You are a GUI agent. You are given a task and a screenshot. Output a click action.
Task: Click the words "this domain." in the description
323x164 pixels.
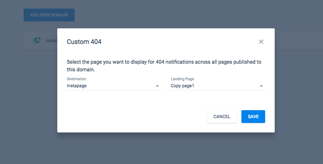[81, 69]
